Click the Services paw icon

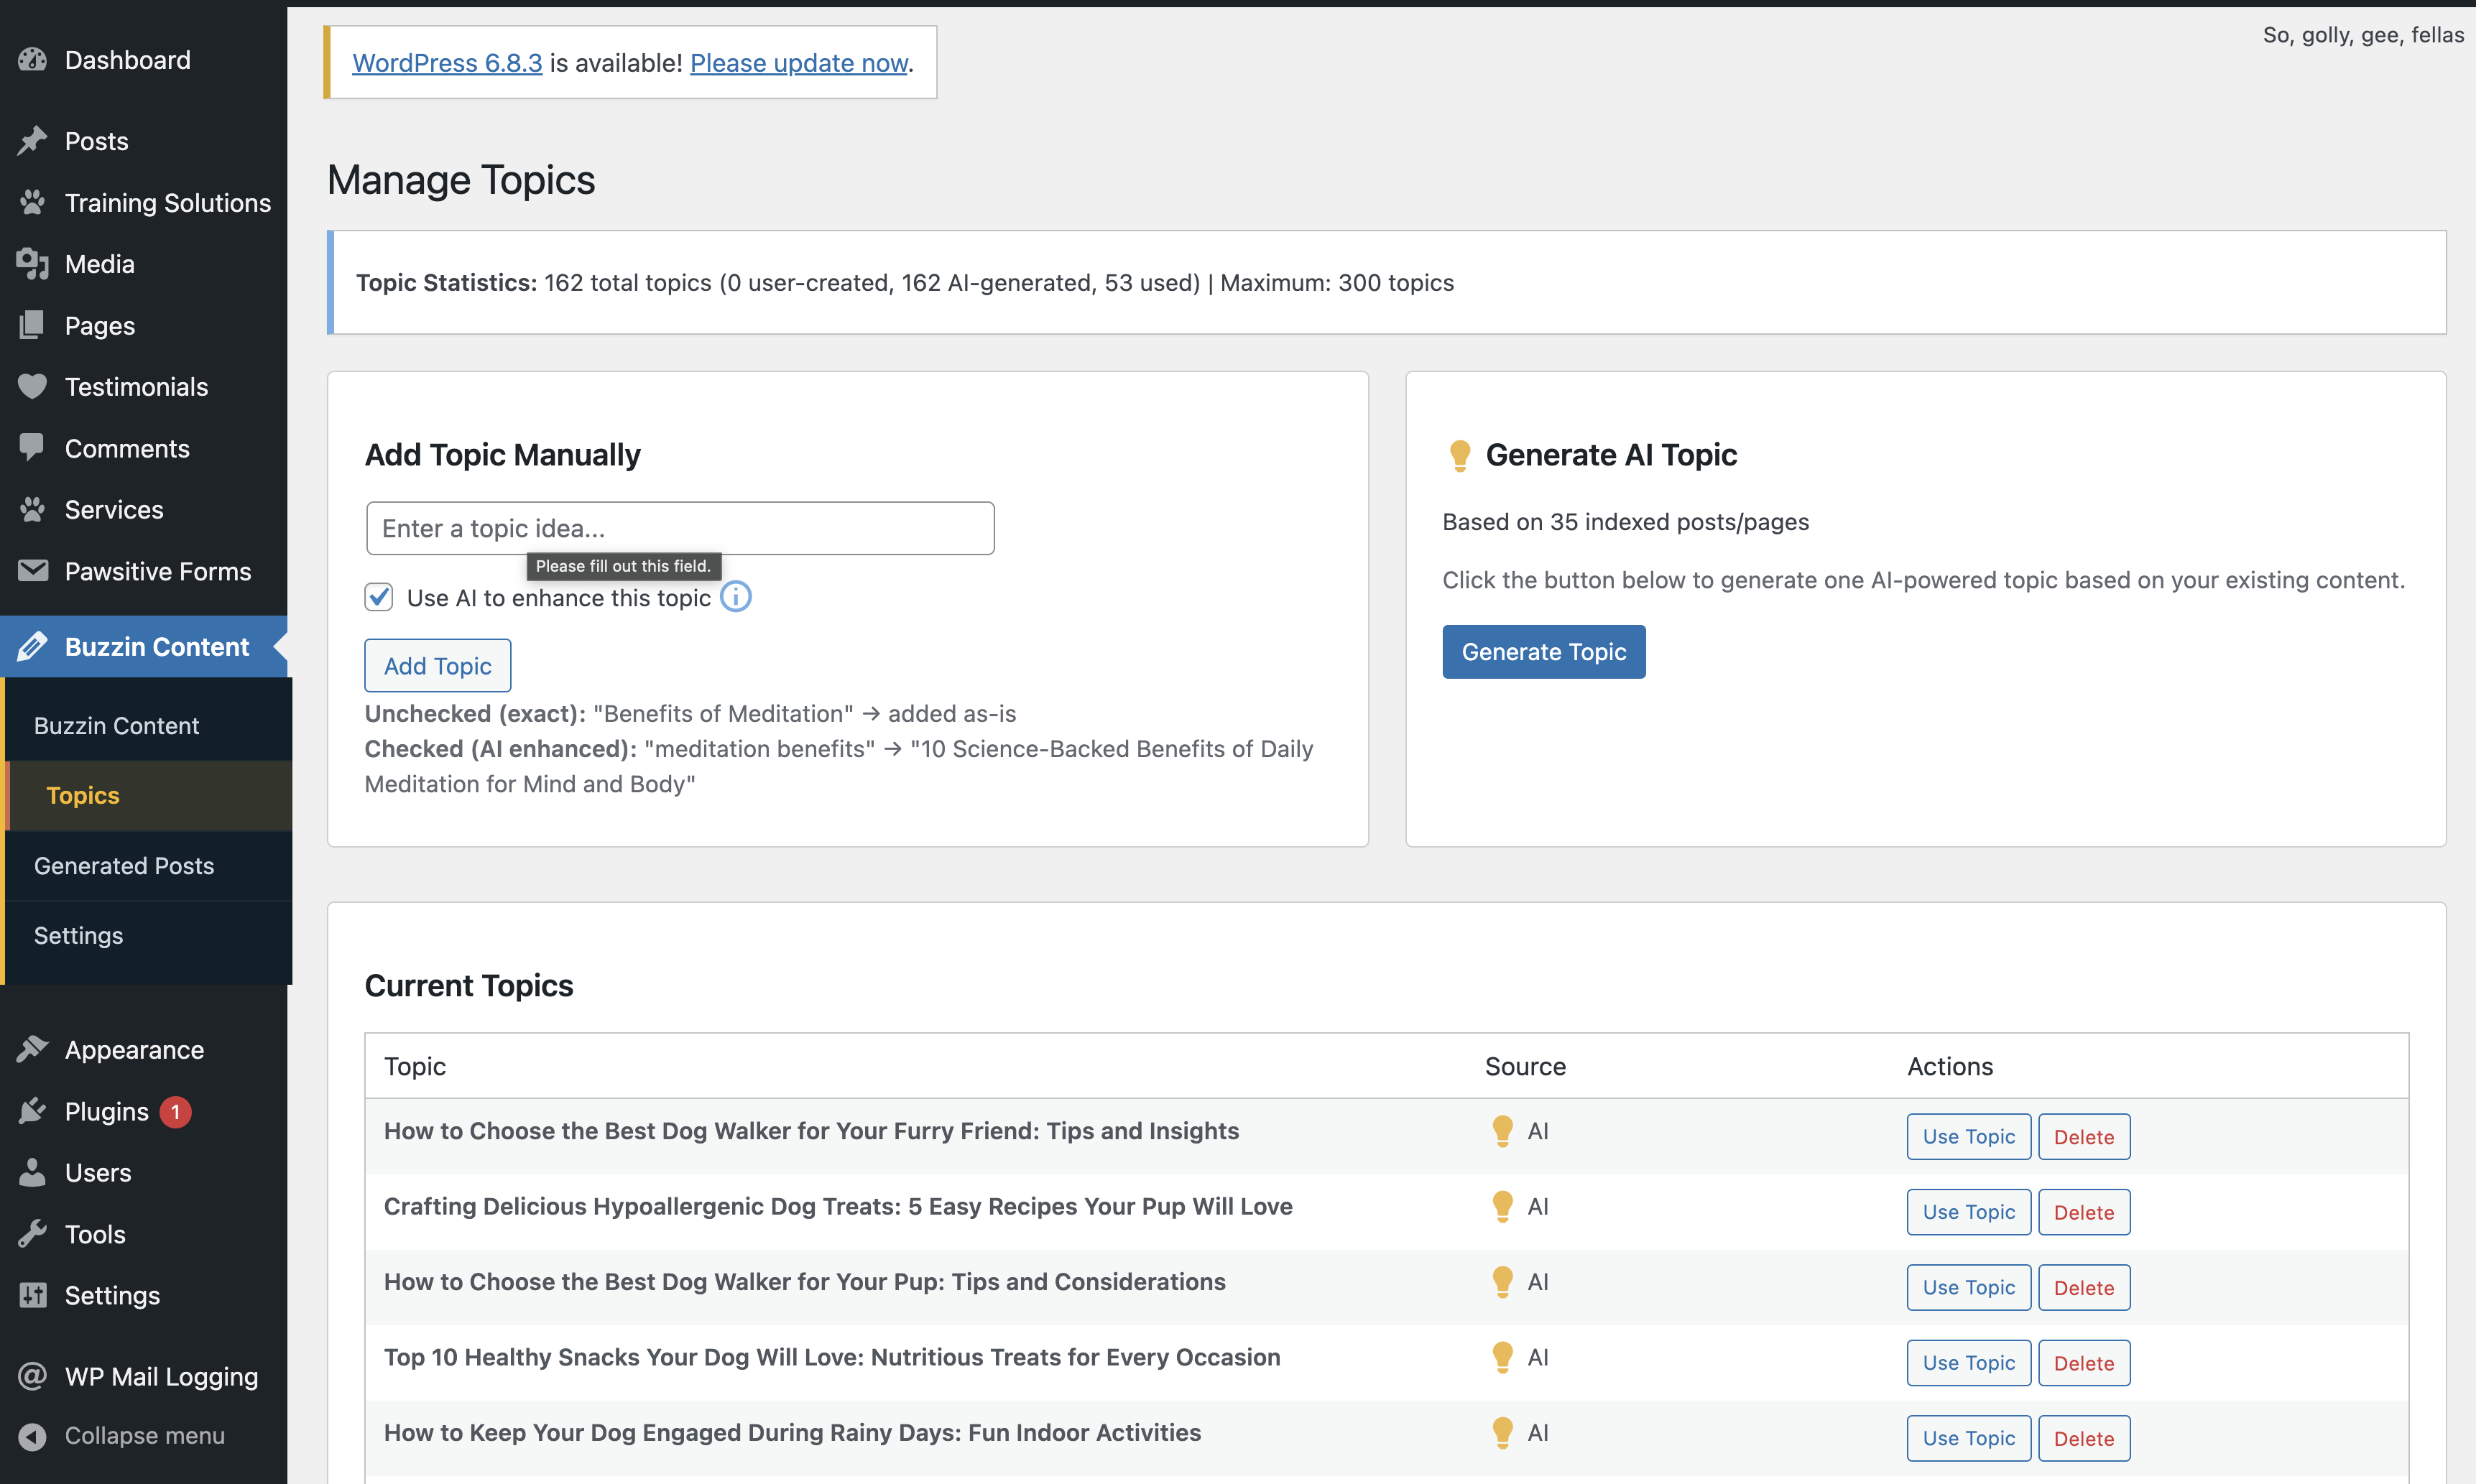(32, 510)
